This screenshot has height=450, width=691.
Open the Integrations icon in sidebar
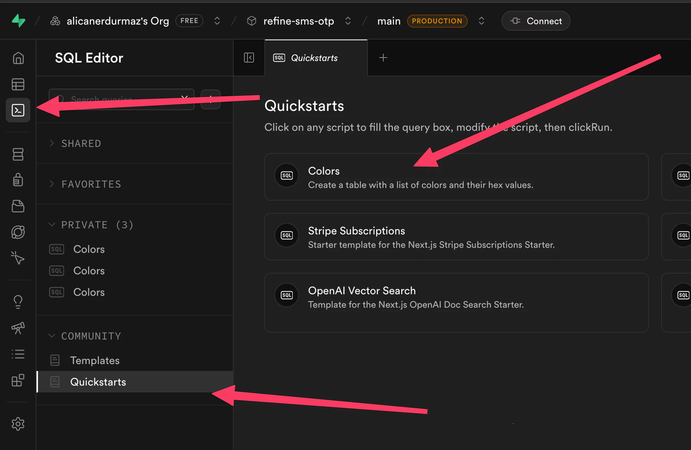point(18,380)
